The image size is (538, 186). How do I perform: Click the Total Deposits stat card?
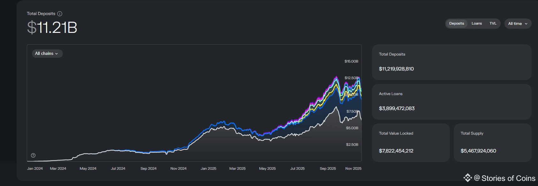451,62
